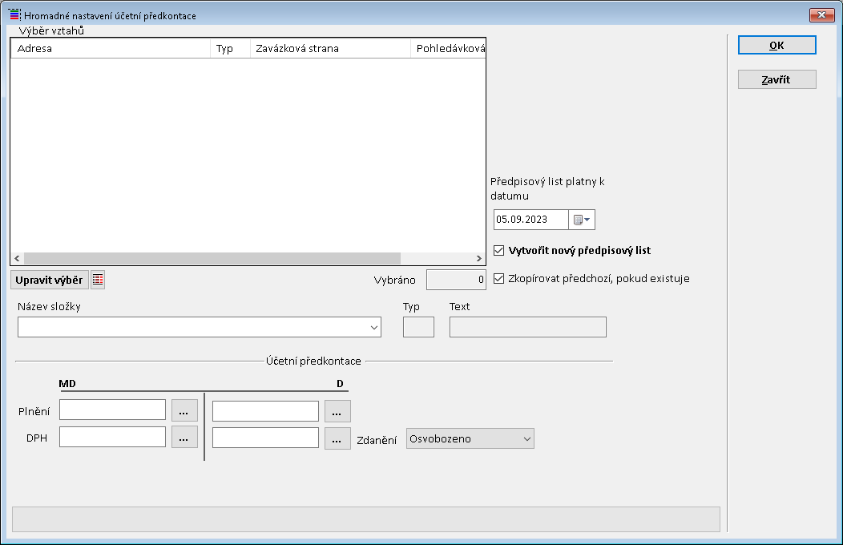The height and width of the screenshot is (545, 843).
Task: Click the ellipsis button for DPH MD account
Action: pyautogui.click(x=184, y=437)
